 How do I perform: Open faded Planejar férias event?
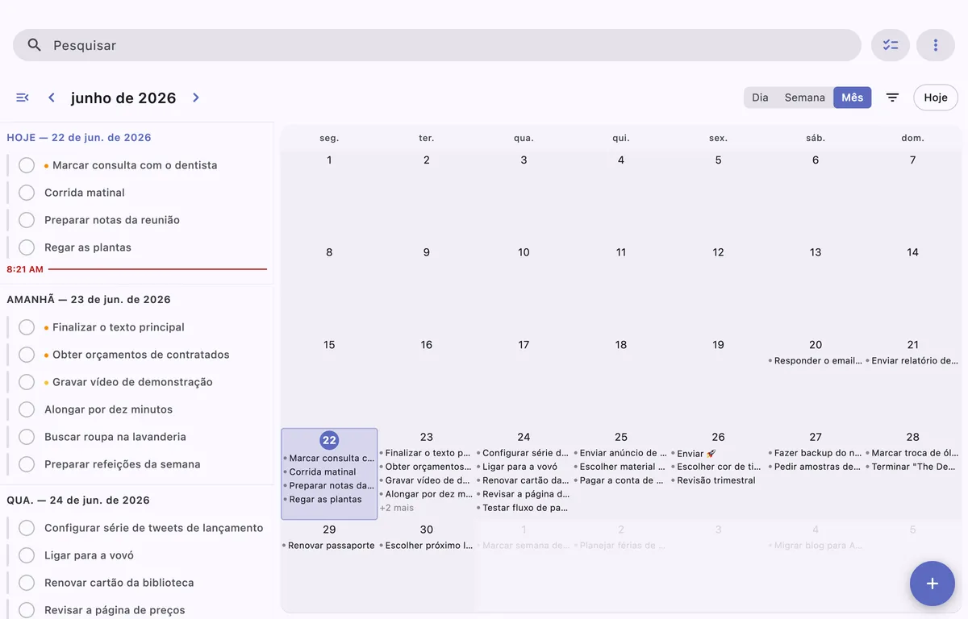(x=620, y=546)
